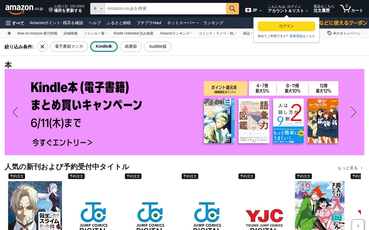
Task: Click the 新規登録はこちら link
Action: [302, 36]
